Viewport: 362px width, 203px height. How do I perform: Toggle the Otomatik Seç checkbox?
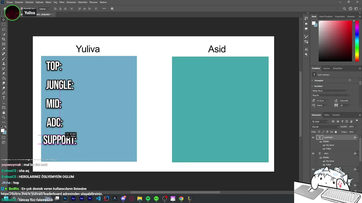click(x=21, y=9)
